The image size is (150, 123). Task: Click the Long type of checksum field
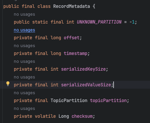click(x=64, y=116)
